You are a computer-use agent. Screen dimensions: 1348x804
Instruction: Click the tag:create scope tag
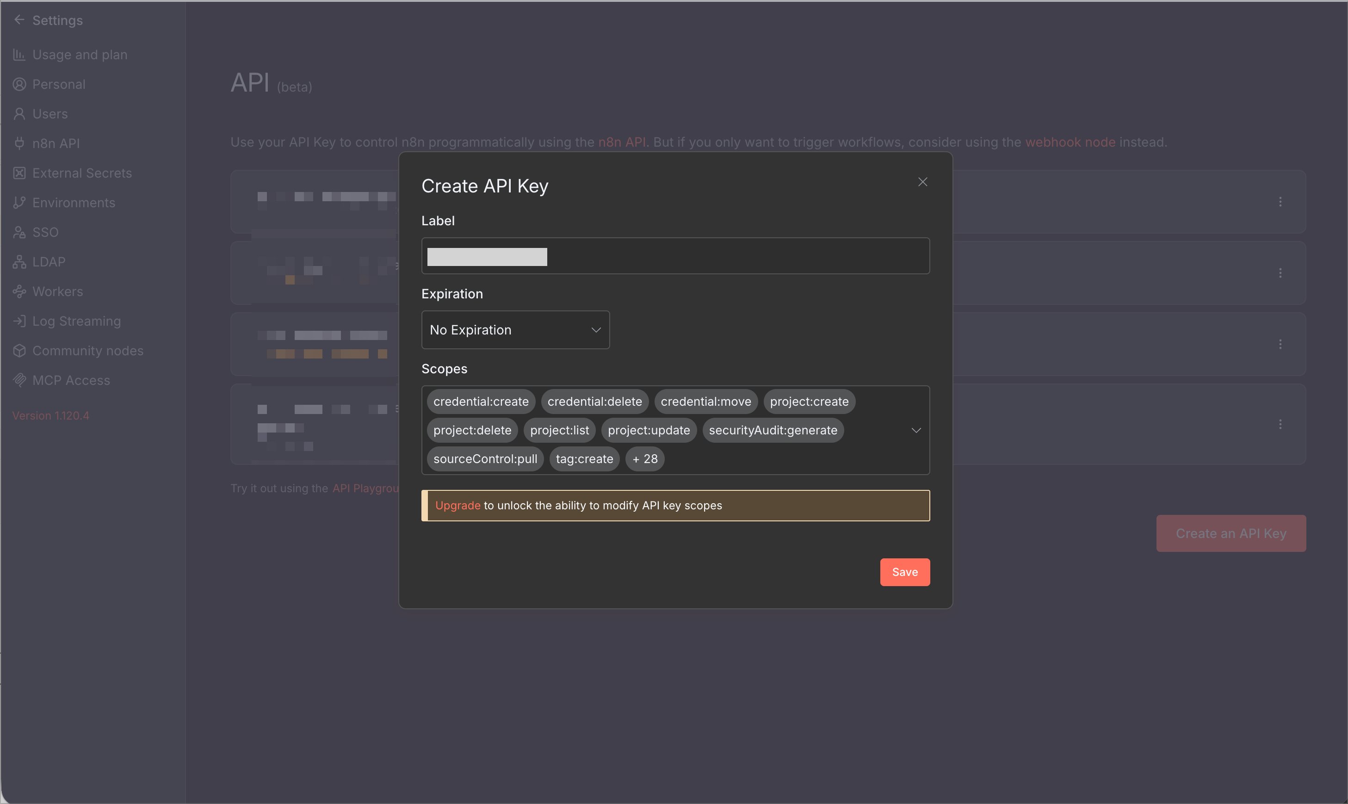coord(584,459)
